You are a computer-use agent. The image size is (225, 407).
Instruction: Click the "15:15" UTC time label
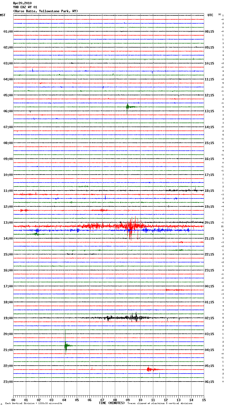pyautogui.click(x=209, y=143)
